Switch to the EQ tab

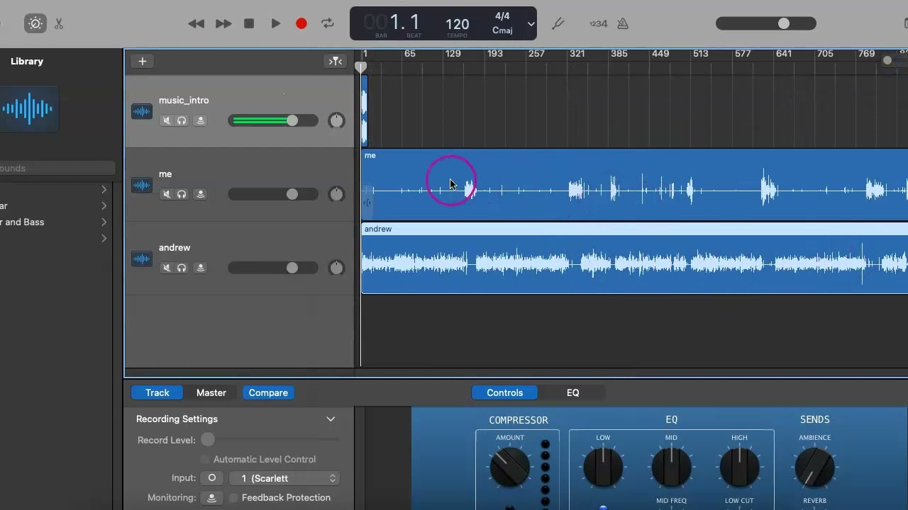coord(572,392)
